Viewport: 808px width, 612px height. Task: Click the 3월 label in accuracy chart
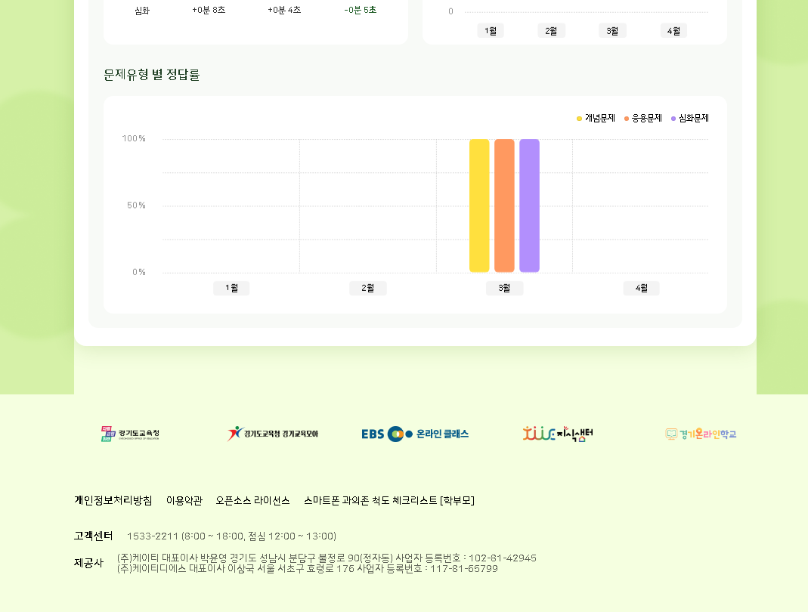[504, 288]
